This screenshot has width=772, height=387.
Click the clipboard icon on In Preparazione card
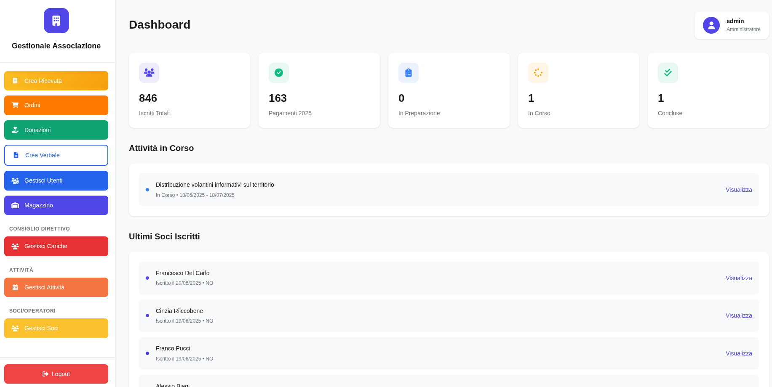pyautogui.click(x=409, y=73)
